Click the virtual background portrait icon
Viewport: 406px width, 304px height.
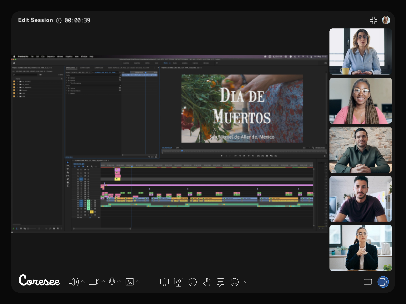[x=129, y=282]
